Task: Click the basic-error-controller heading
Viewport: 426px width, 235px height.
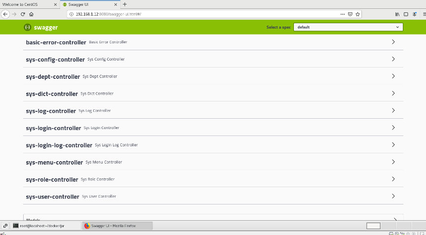Action: (x=56, y=42)
